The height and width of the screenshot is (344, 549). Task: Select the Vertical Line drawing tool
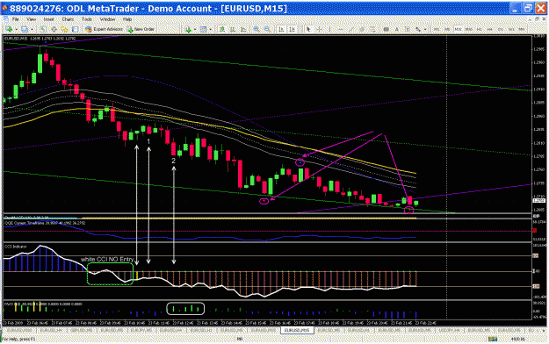(x=329, y=29)
